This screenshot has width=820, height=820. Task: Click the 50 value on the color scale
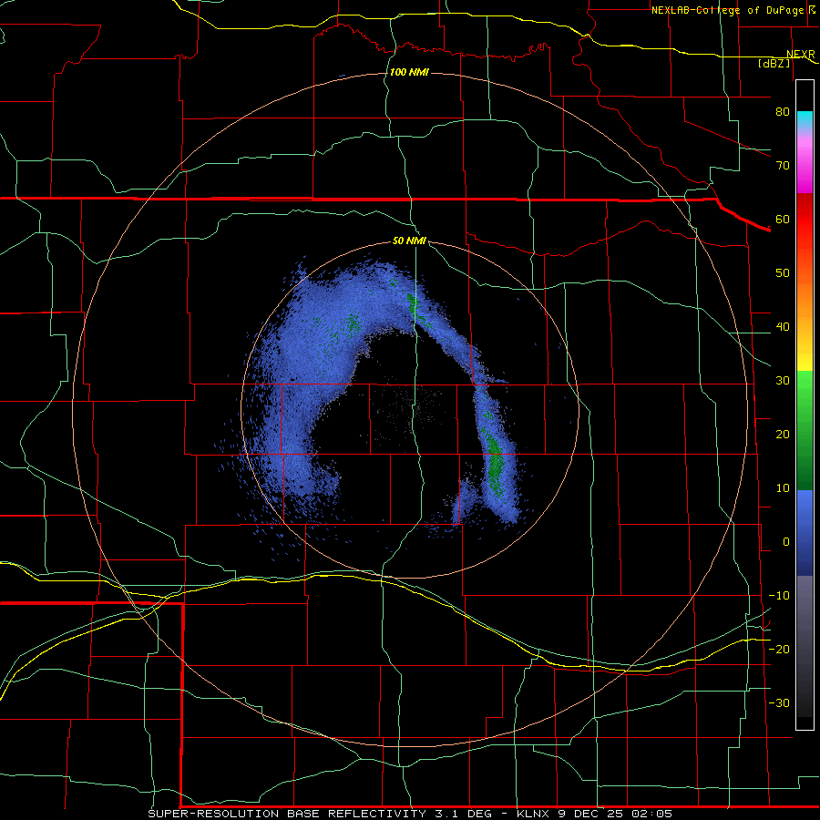tap(783, 273)
